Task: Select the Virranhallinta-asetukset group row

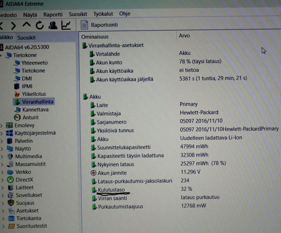Action: click(113, 45)
